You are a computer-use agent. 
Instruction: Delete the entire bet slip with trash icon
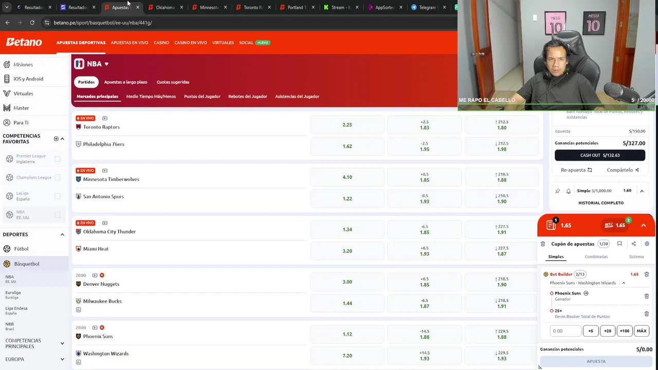[x=543, y=244]
